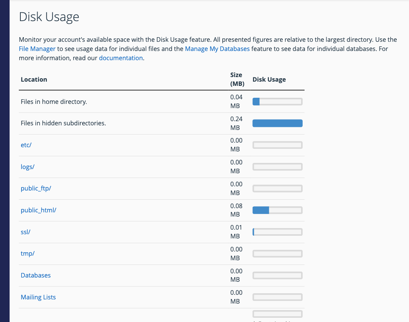Click hidden subdirectories full usage bar
Image resolution: width=409 pixels, height=322 pixels.
click(x=278, y=123)
